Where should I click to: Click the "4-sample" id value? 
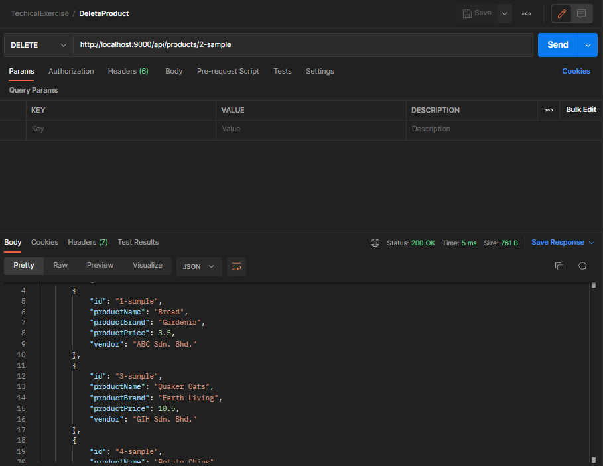coord(137,452)
